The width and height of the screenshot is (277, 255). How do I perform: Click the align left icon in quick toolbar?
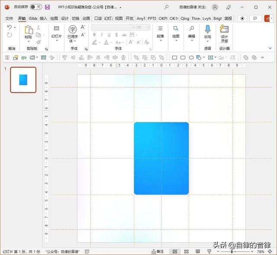coord(90,57)
